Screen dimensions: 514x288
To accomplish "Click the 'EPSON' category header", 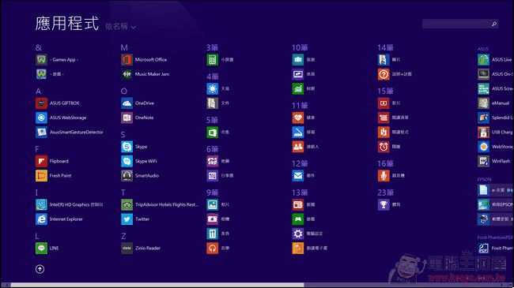I will (484, 179).
